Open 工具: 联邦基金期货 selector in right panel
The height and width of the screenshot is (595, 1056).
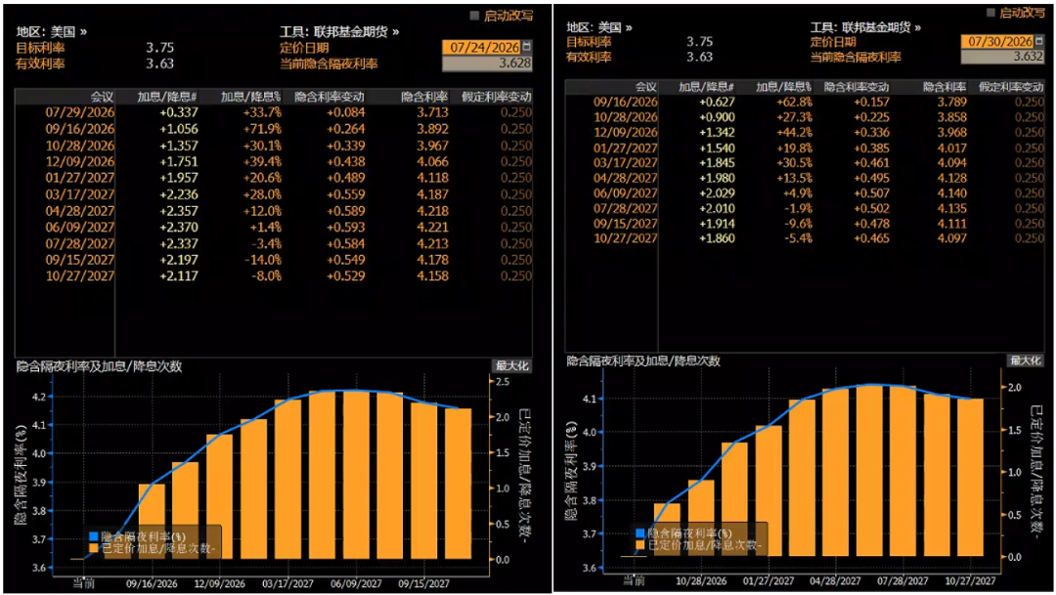tap(865, 27)
